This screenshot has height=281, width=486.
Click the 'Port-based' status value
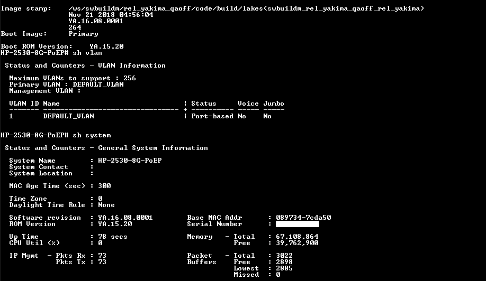click(x=212, y=116)
